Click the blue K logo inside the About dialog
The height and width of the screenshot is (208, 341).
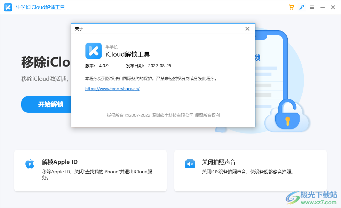click(93, 51)
